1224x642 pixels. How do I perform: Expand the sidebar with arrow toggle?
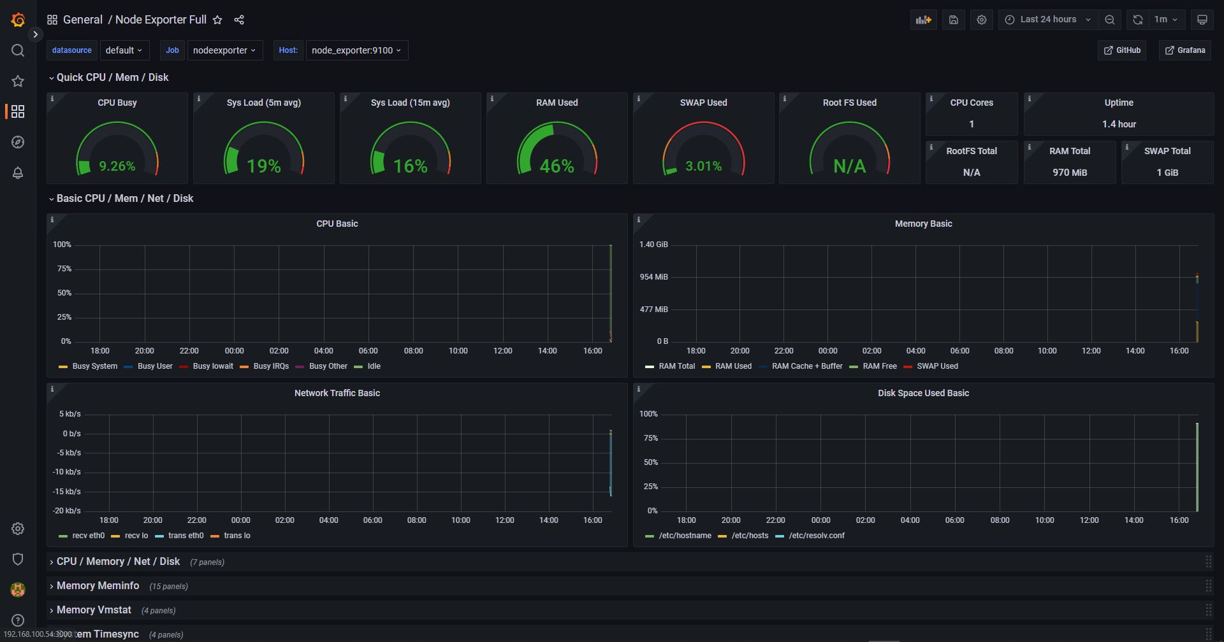click(36, 34)
